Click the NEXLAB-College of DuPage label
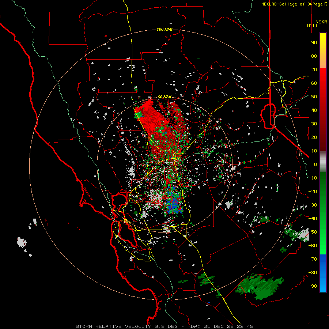This screenshot has width=329, height=329. [294, 4]
